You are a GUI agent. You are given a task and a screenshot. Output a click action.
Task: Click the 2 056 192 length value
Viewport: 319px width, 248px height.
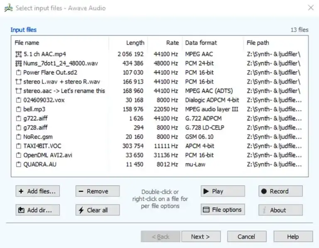(x=130, y=54)
